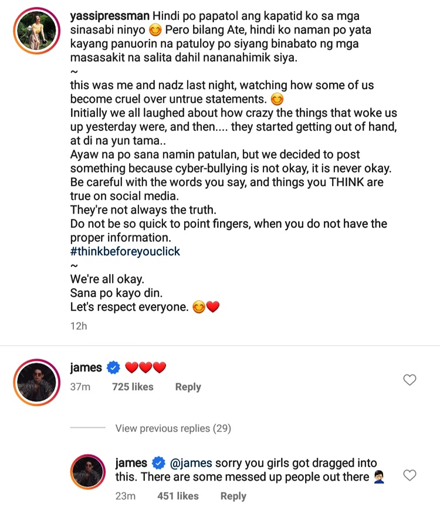View the 451 likes list

(x=178, y=496)
